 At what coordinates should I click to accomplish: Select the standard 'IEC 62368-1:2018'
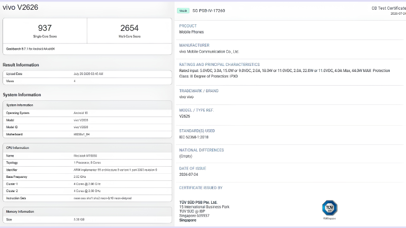click(194, 137)
